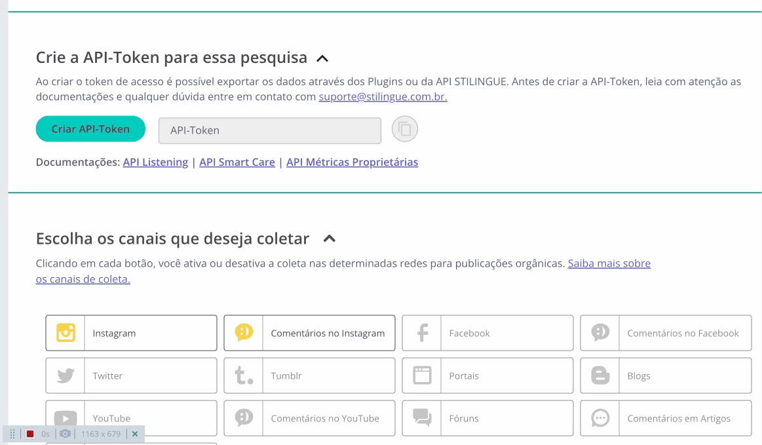Open the API Listening documentation link
The image size is (762, 445).
pos(155,162)
